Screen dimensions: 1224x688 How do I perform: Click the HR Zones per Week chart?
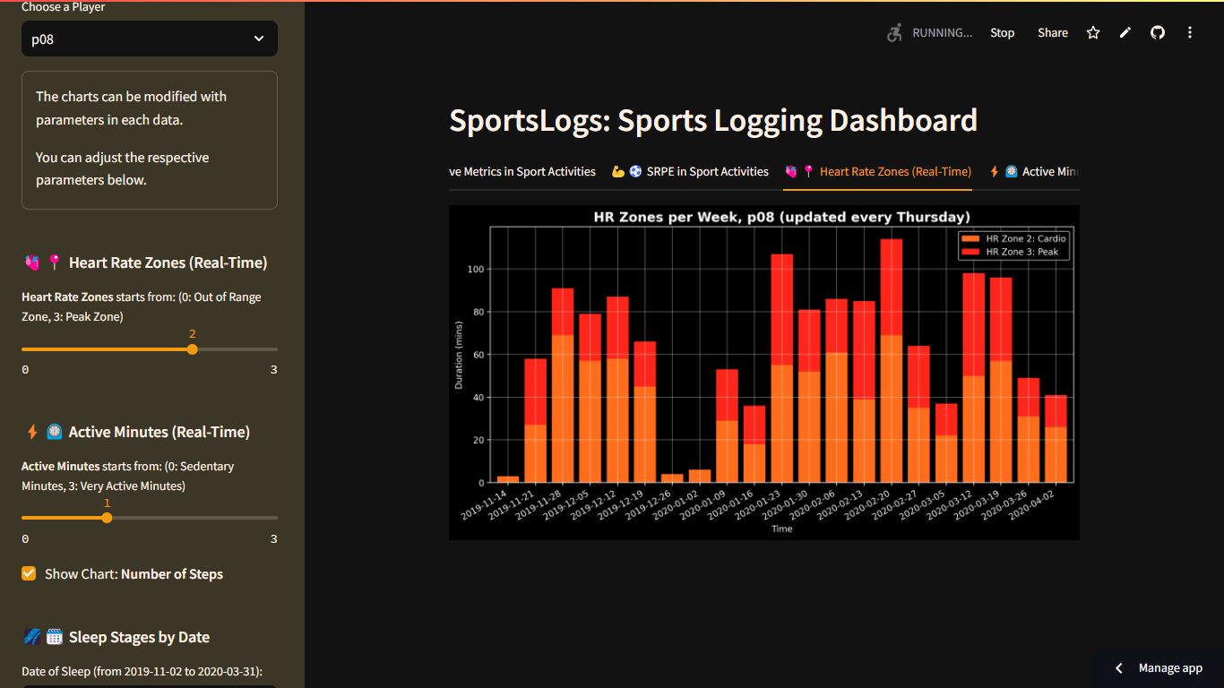coord(764,373)
